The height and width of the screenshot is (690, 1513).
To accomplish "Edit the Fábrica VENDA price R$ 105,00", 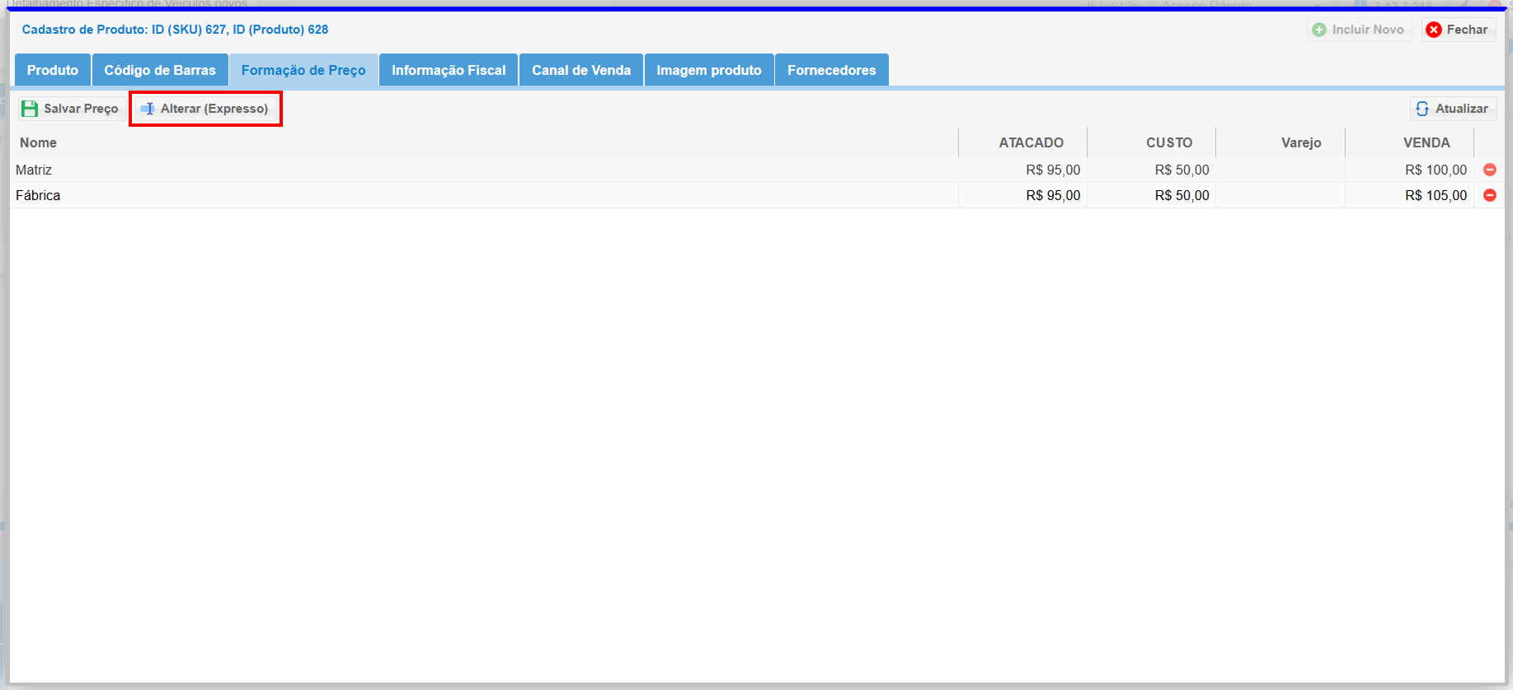I will (1435, 195).
